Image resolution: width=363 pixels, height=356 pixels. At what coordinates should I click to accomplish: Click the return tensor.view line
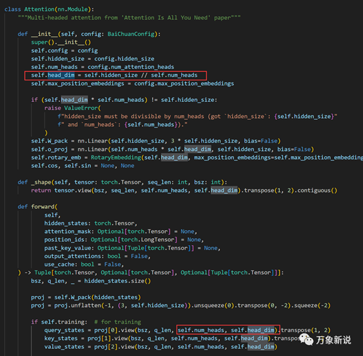coord(184,190)
